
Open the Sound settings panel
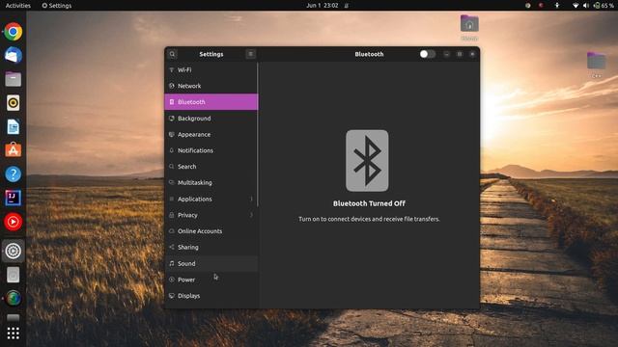211,263
